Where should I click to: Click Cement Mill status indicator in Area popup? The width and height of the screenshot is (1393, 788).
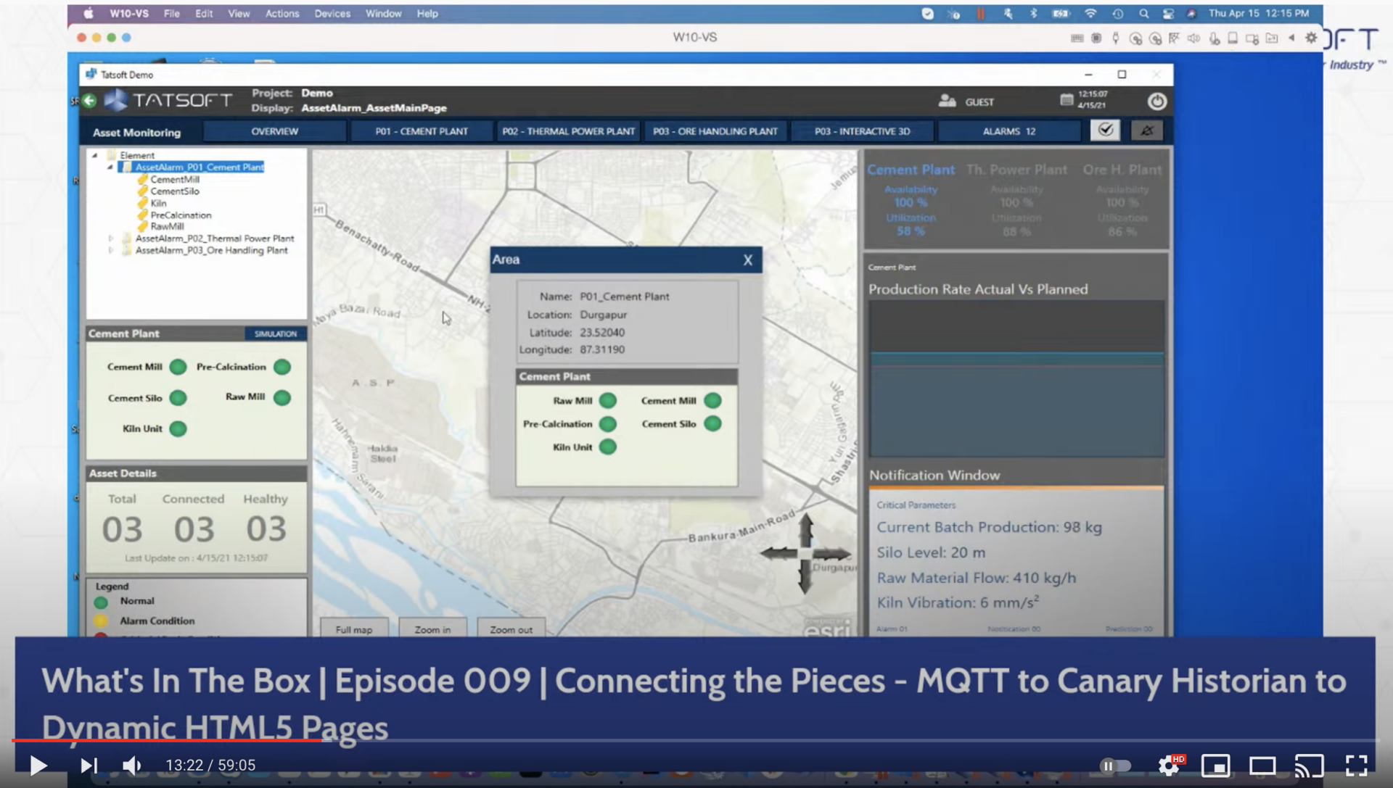coord(712,401)
